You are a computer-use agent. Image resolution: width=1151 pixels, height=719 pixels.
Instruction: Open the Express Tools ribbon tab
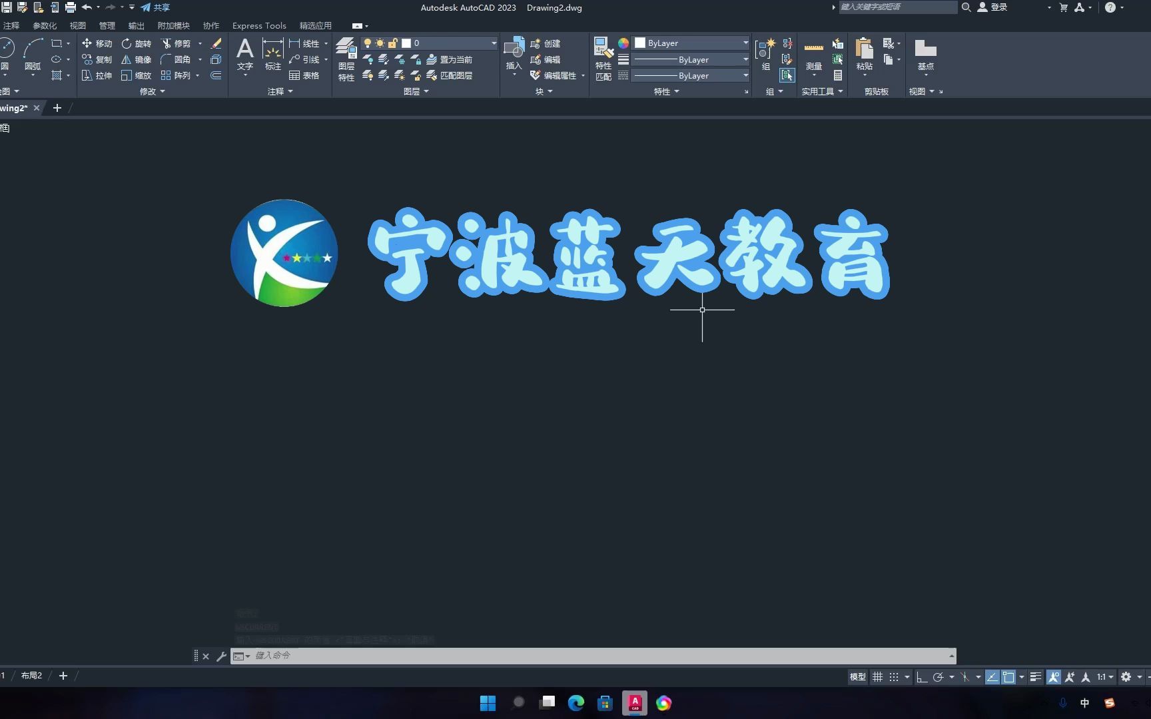pyautogui.click(x=259, y=25)
